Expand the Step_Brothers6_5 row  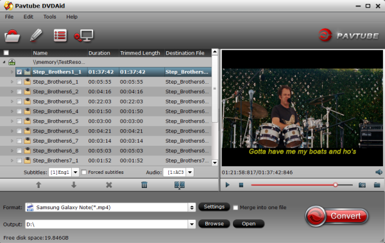coord(12,121)
